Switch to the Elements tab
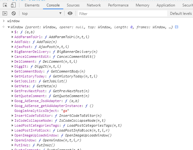Screen dimensions: 193x150 point(32,5)
